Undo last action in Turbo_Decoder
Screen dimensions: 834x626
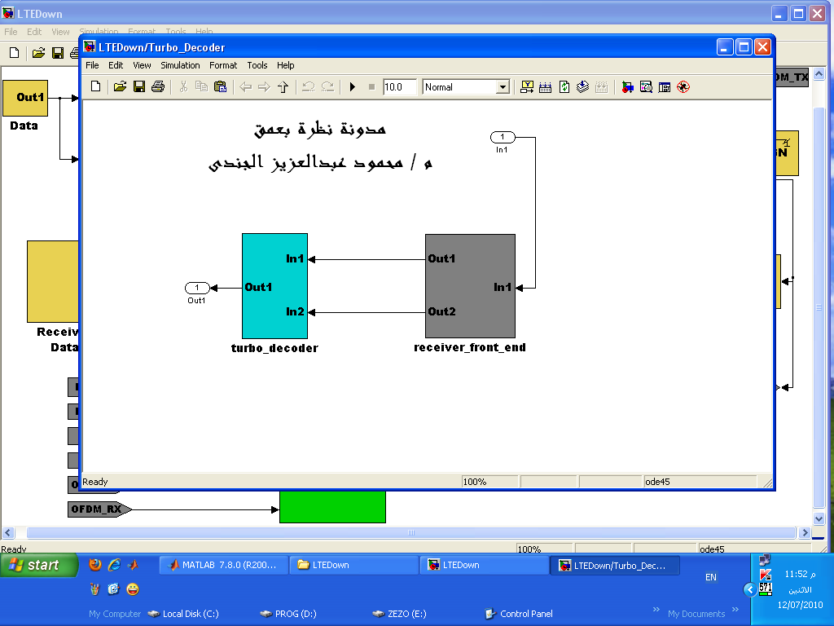click(x=309, y=86)
